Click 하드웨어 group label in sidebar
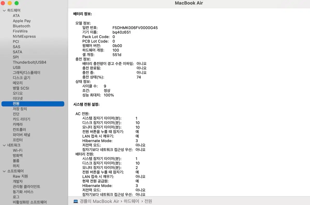The image size is (310, 205). pos(14,11)
